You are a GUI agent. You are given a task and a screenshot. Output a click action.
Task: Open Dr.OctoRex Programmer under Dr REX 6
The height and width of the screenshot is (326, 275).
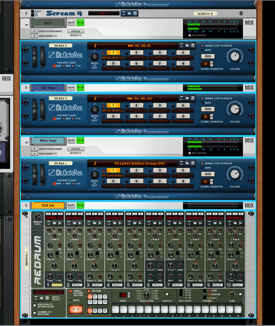click(x=27, y=79)
